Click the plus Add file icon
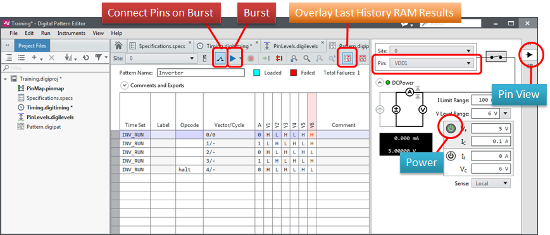 click(34, 57)
